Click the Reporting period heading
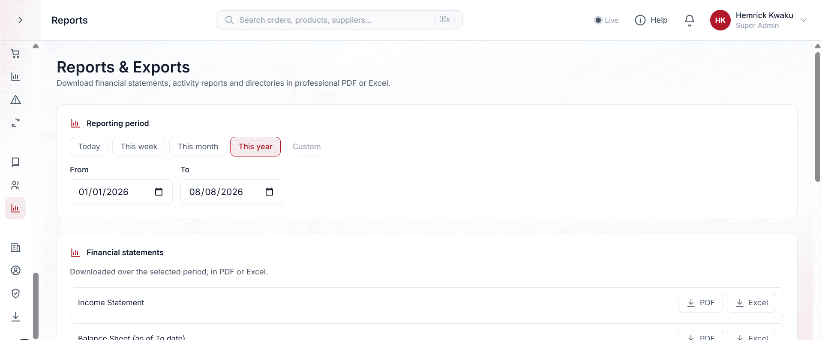This screenshot has width=822, height=340. point(117,123)
